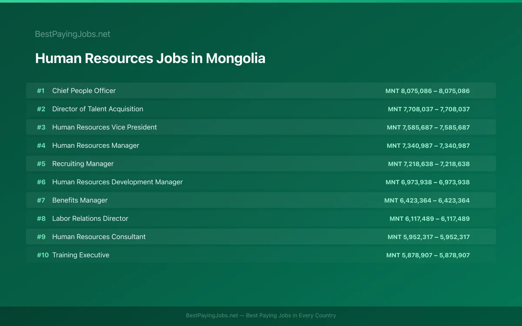This screenshot has height=326, width=522.
Task: Click the BestPayingJobs.net header text
Action: pos(73,34)
